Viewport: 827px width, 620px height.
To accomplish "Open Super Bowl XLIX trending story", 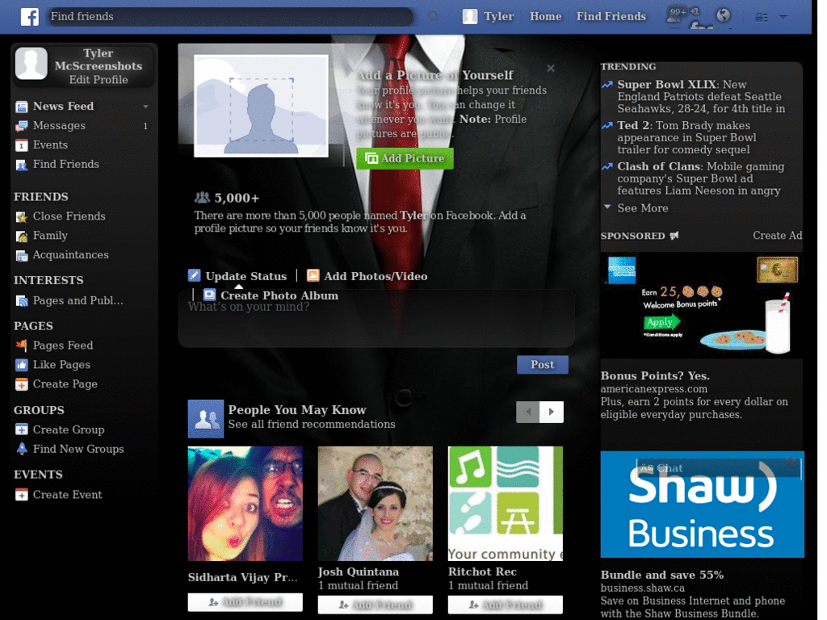I will click(666, 84).
